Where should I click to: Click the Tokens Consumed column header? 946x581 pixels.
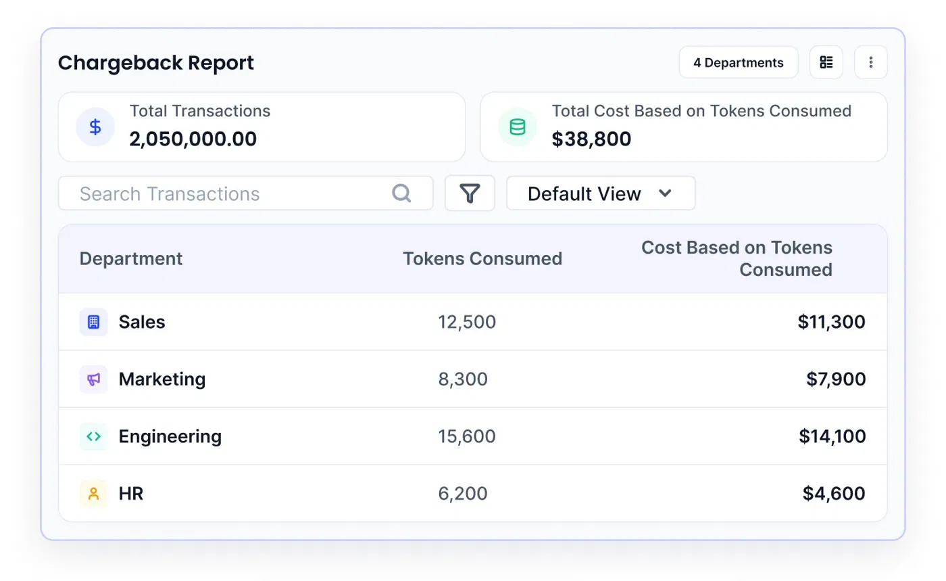[x=482, y=258]
